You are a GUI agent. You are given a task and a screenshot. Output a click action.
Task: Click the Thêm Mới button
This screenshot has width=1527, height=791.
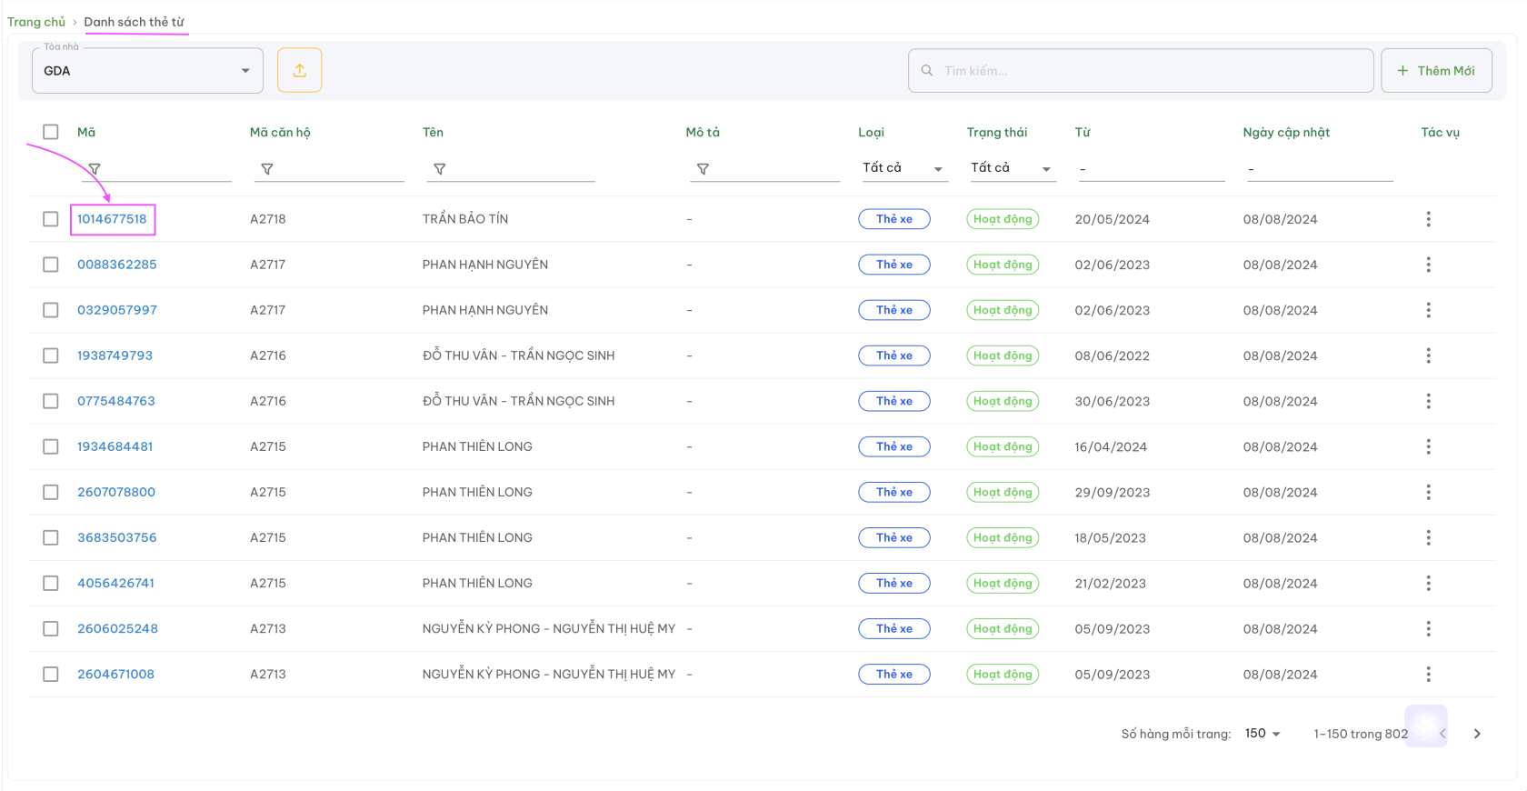(1436, 70)
